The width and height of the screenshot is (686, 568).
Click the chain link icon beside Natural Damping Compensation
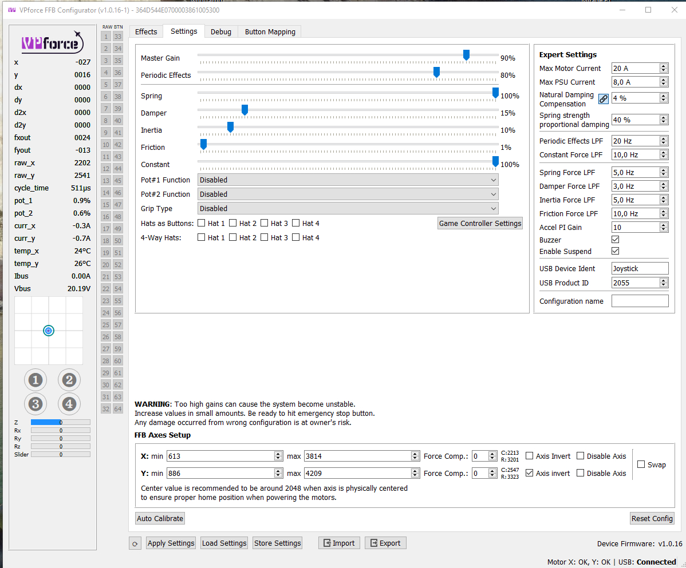click(x=603, y=98)
